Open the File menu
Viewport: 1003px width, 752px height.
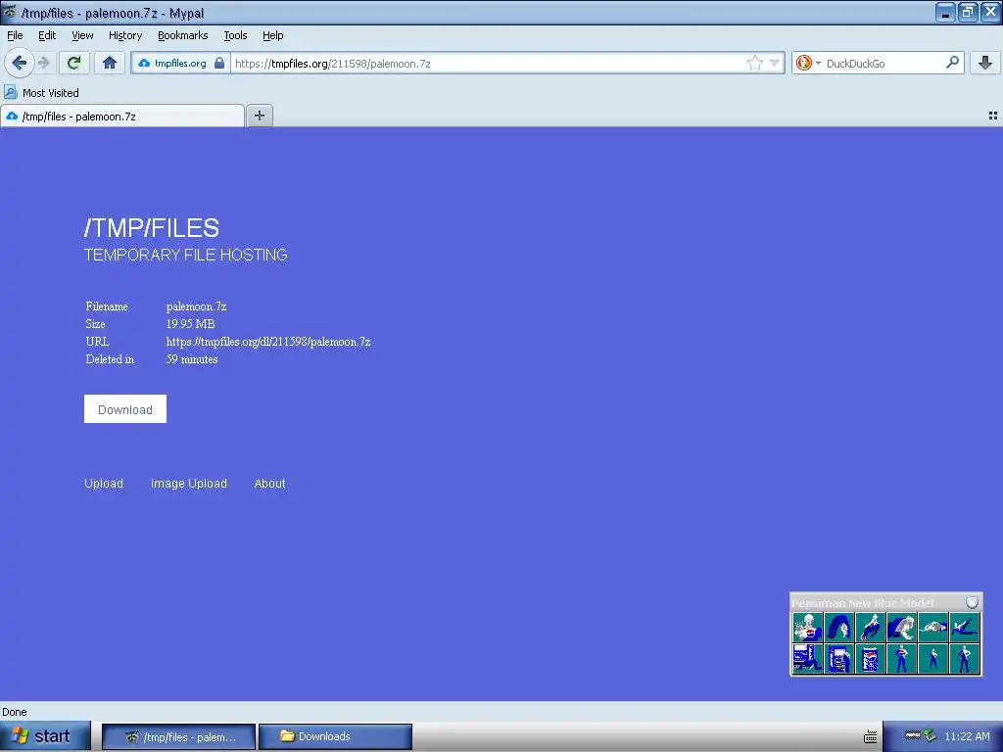click(x=15, y=36)
